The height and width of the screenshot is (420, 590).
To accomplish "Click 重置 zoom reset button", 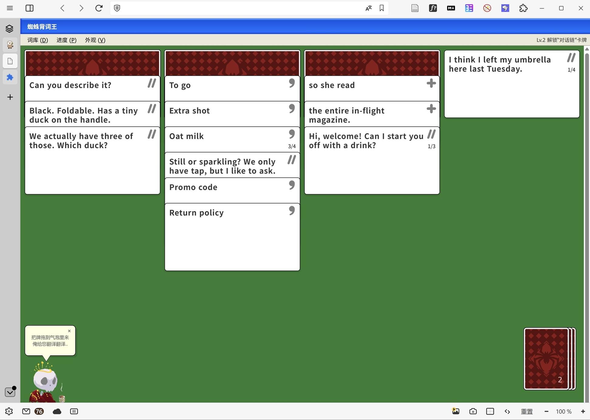I will pyautogui.click(x=527, y=411).
